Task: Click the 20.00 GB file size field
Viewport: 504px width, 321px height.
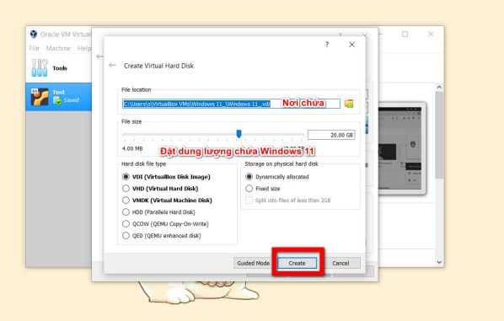Action: tap(331, 135)
